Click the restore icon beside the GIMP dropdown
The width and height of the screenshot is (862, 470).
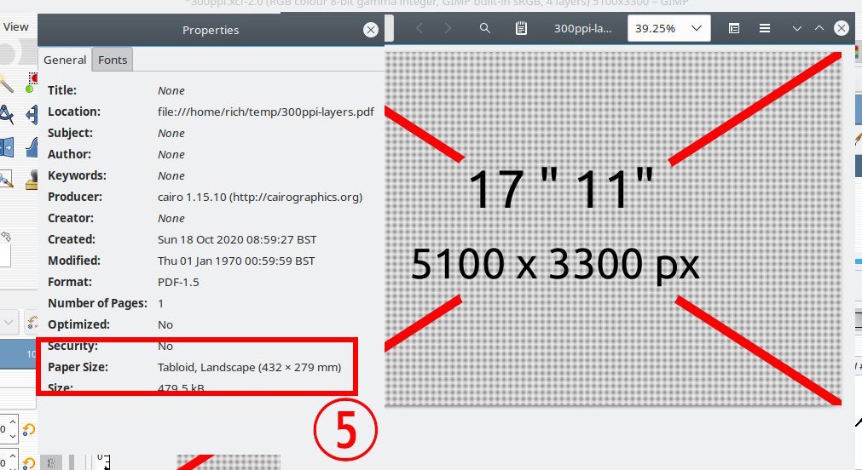pyautogui.click(x=32, y=323)
